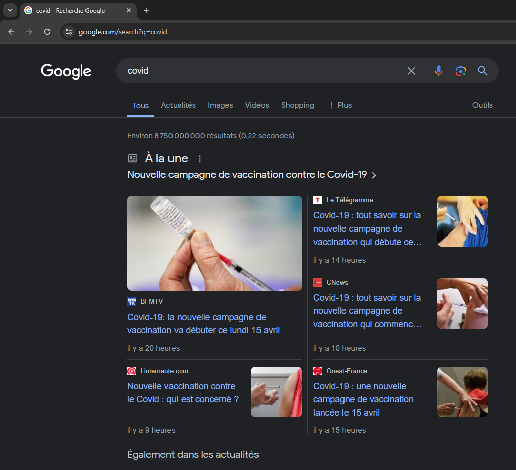Click the 'il y a 10 heures' timestamp
Screen dimensions: 516x470
point(339,348)
